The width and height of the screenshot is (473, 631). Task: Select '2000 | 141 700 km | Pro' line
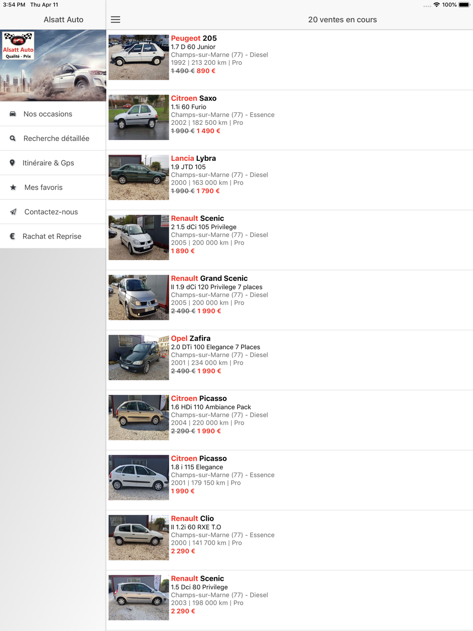pyautogui.click(x=206, y=543)
